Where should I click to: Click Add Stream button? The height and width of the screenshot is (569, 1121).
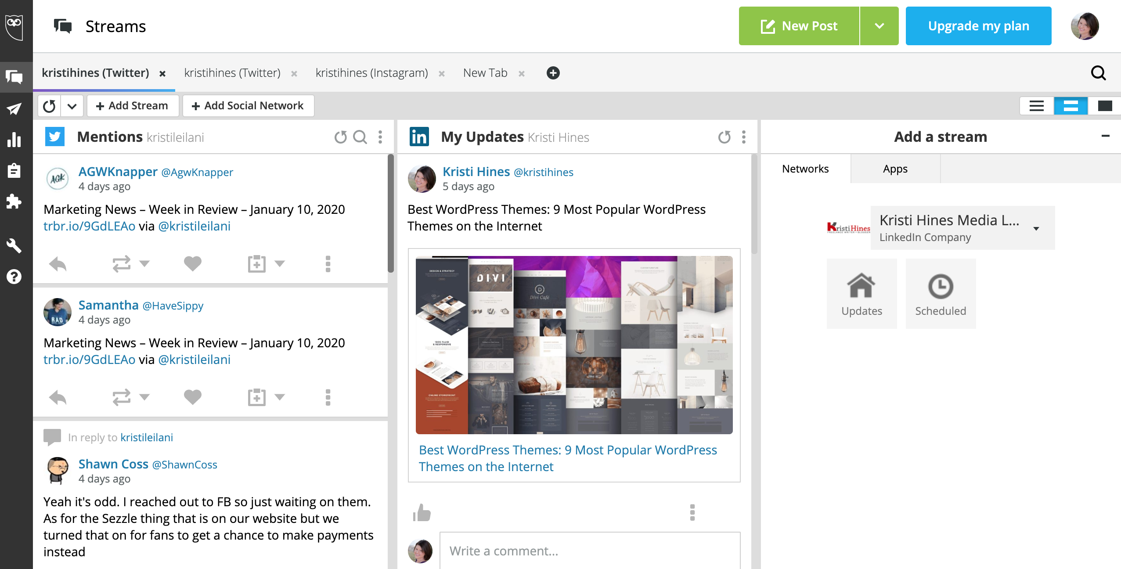133,106
